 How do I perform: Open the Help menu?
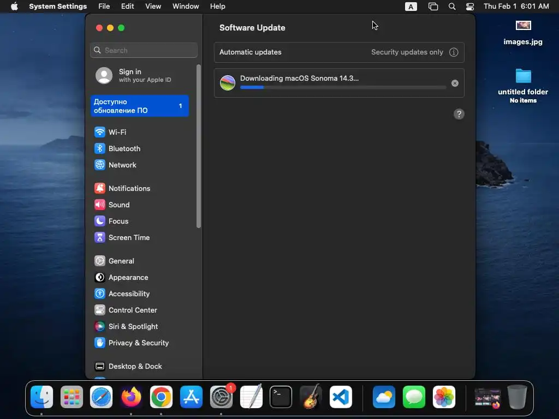click(x=217, y=7)
